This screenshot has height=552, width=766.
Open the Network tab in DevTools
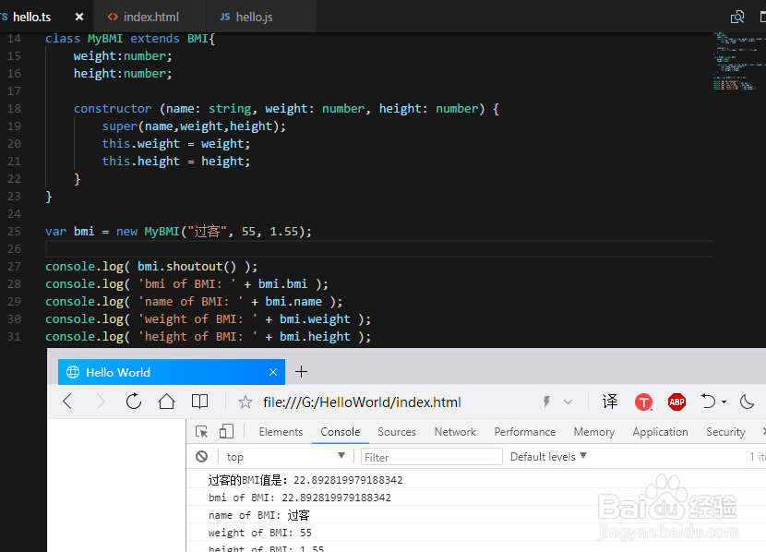[455, 431]
